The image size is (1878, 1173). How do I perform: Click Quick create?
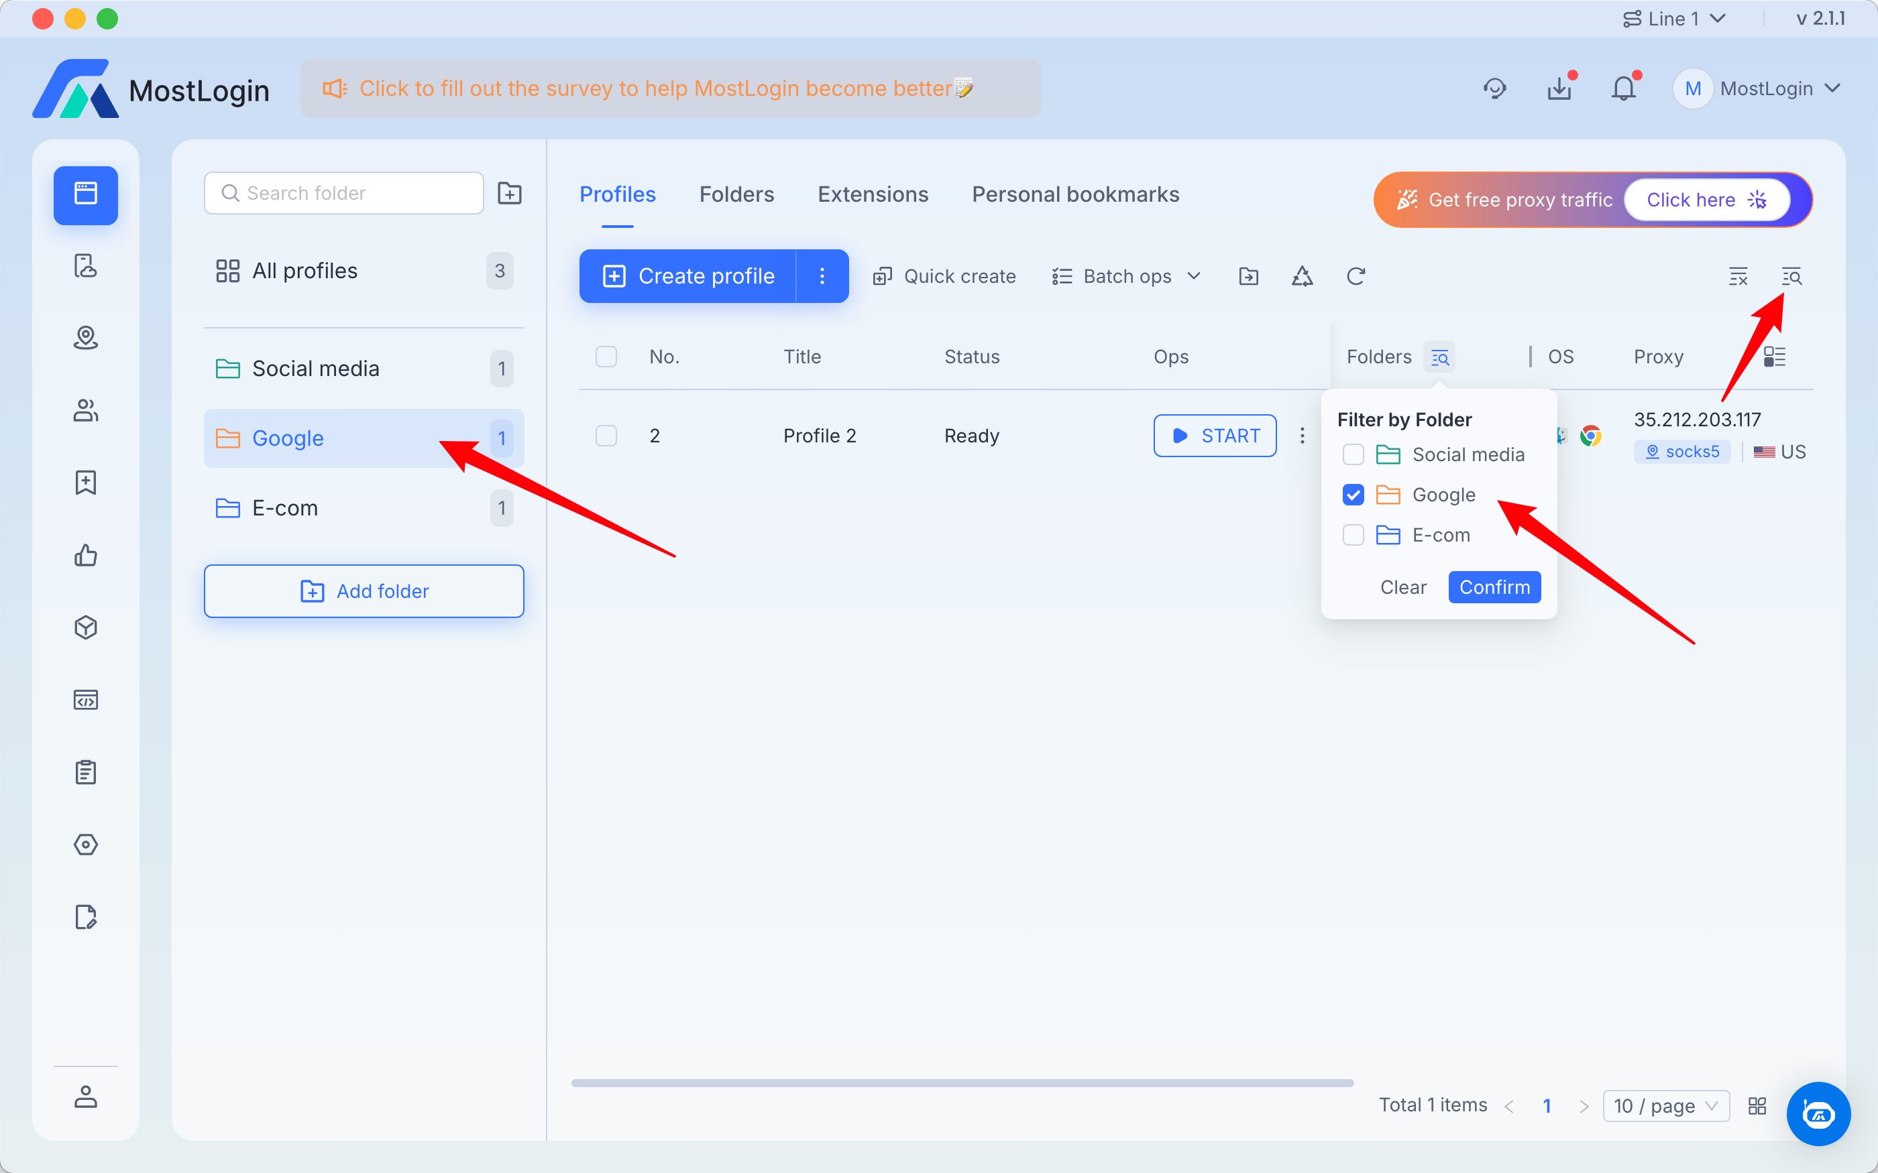point(944,276)
